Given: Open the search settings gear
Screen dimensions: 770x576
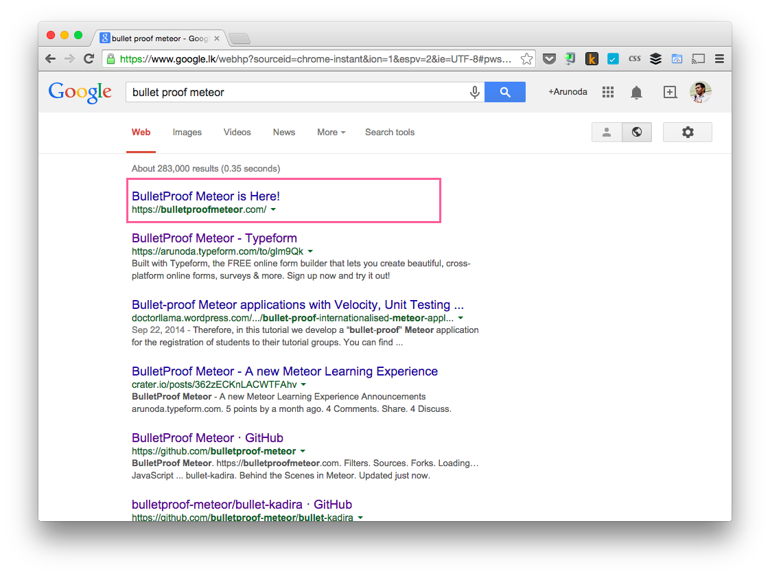Looking at the screenshot, I should coord(688,132).
